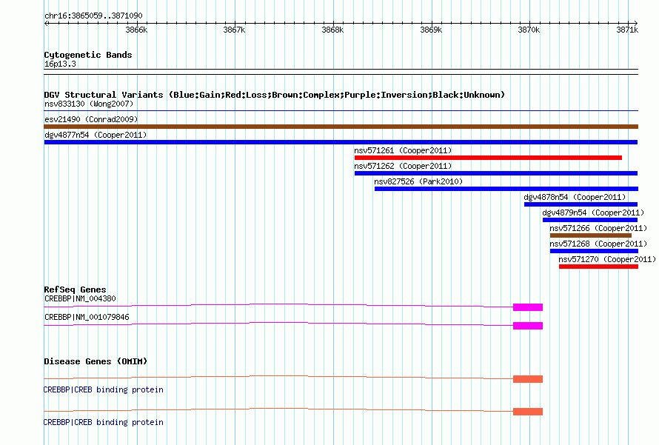
Task: Click the 3870k ruler position
Action: (529, 30)
